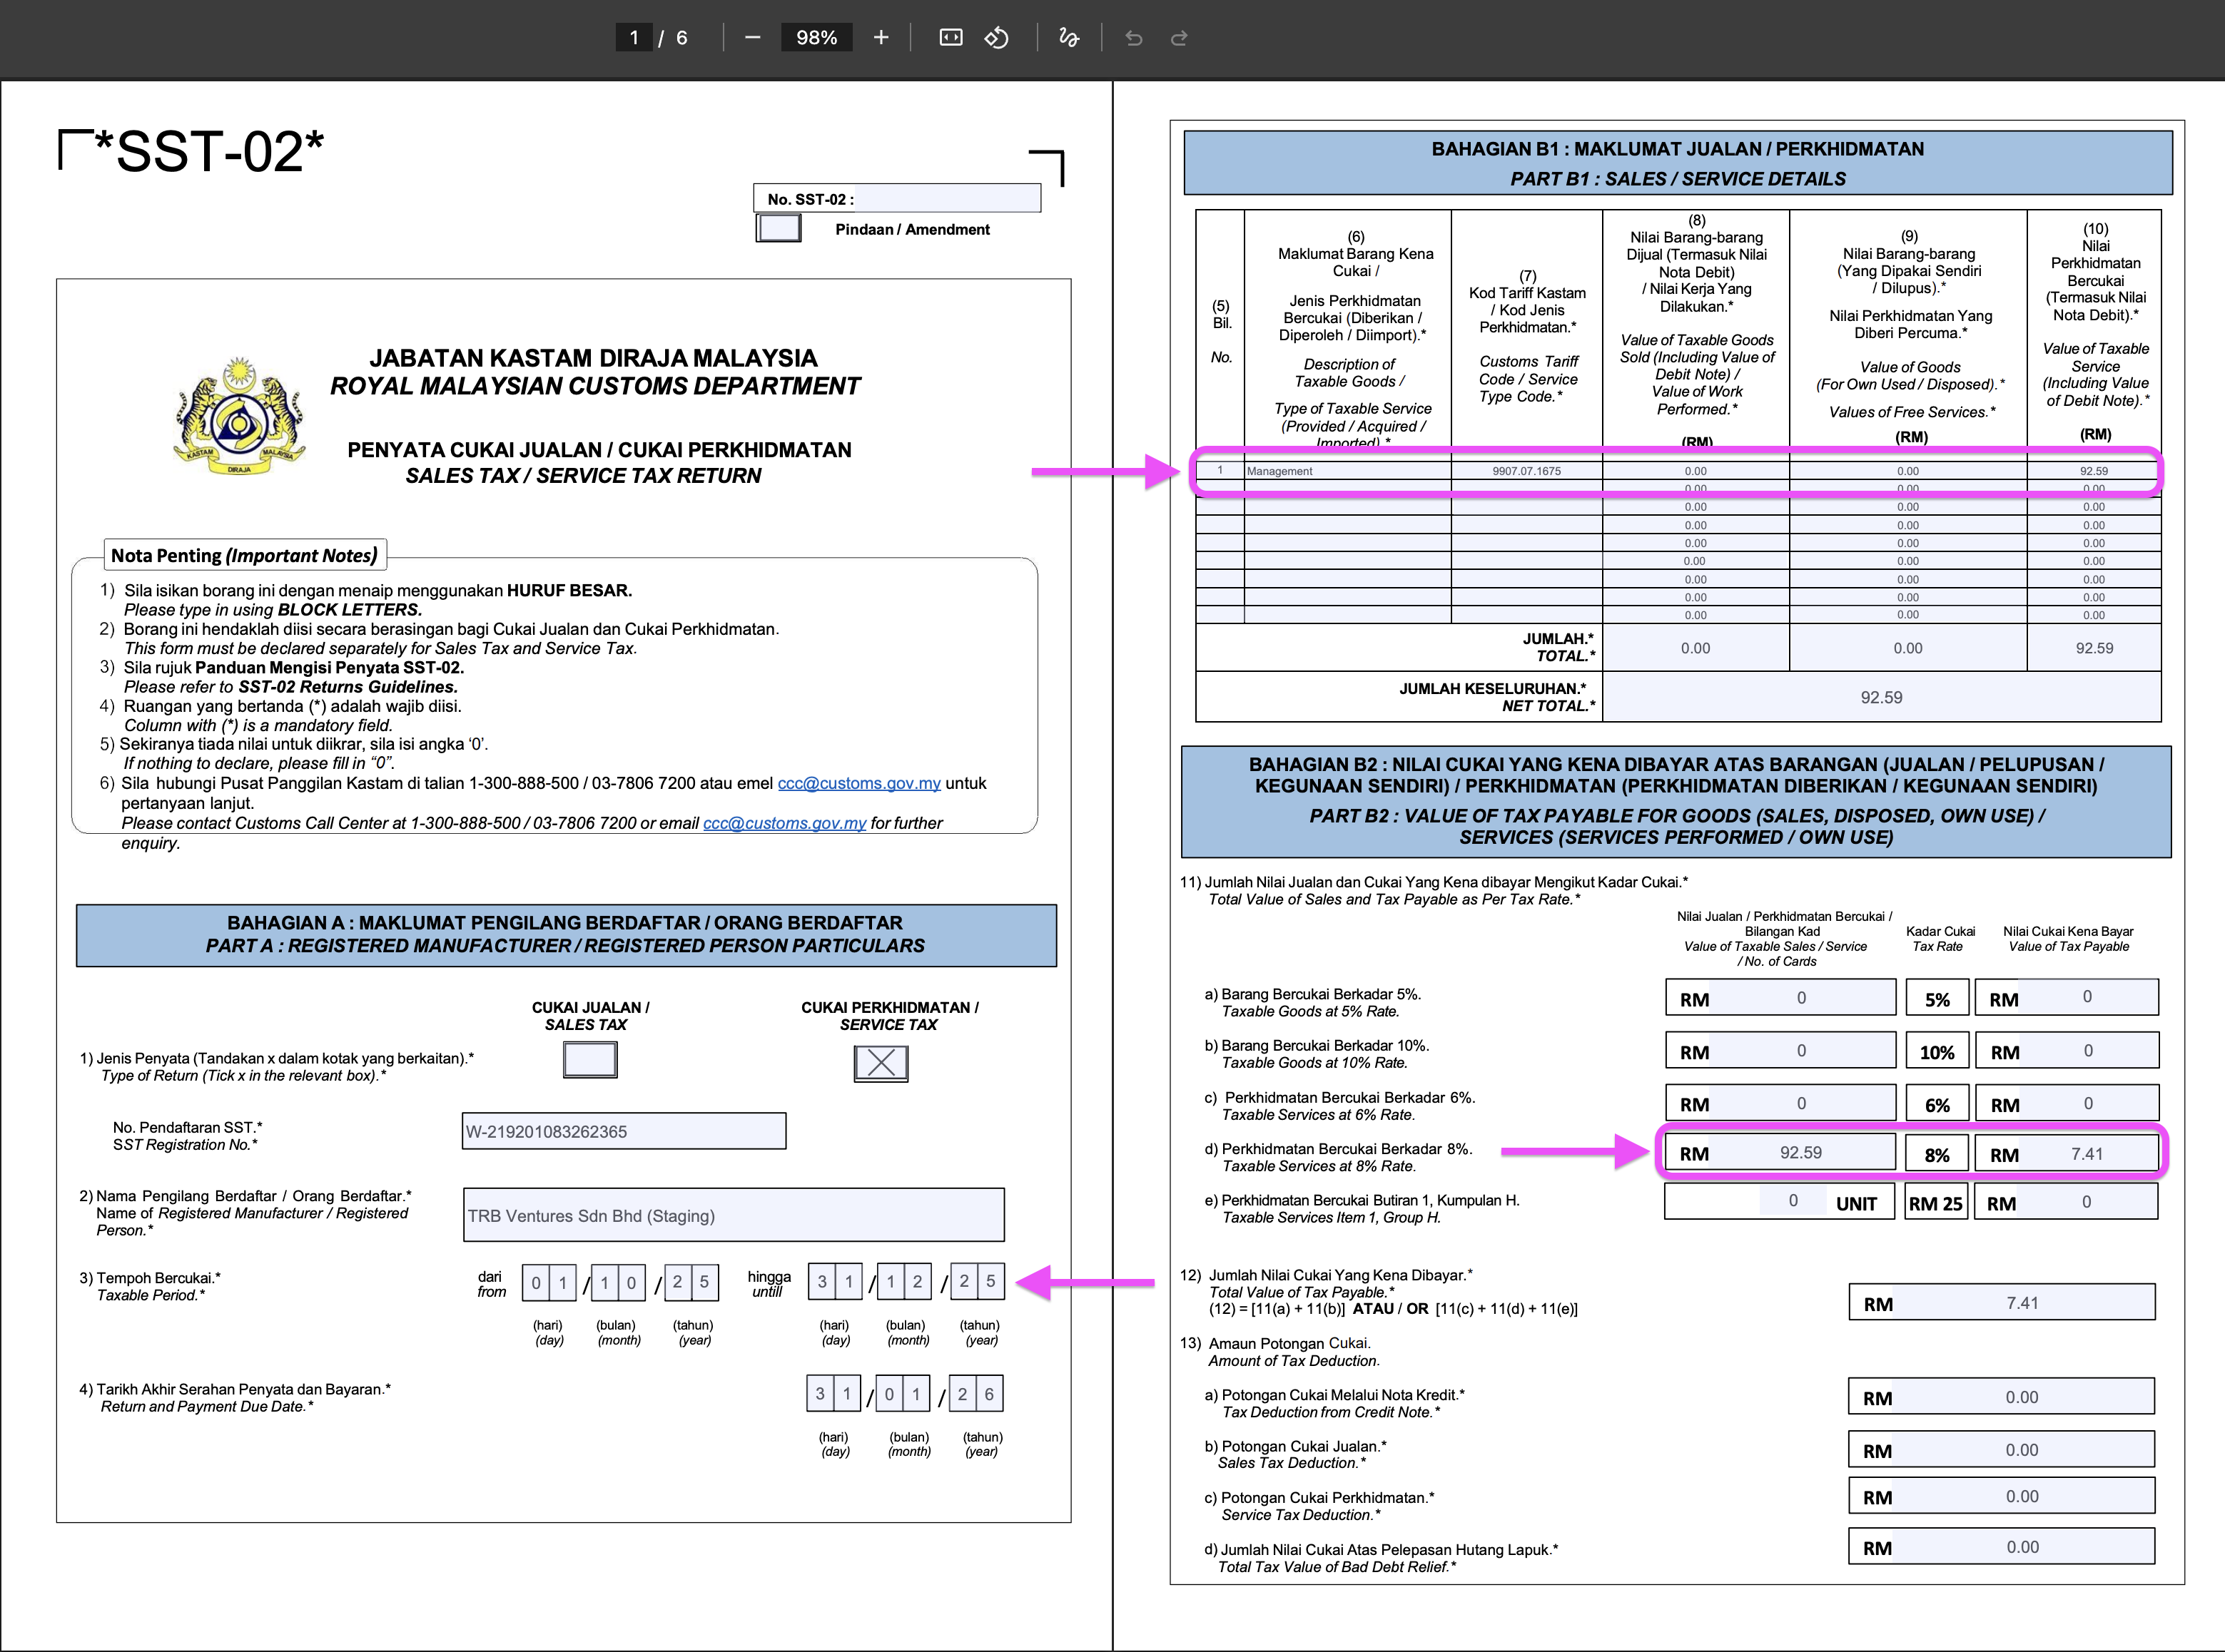Click the undo arrow icon
Viewport: 2225px width, 1652px height.
pyautogui.click(x=1133, y=38)
